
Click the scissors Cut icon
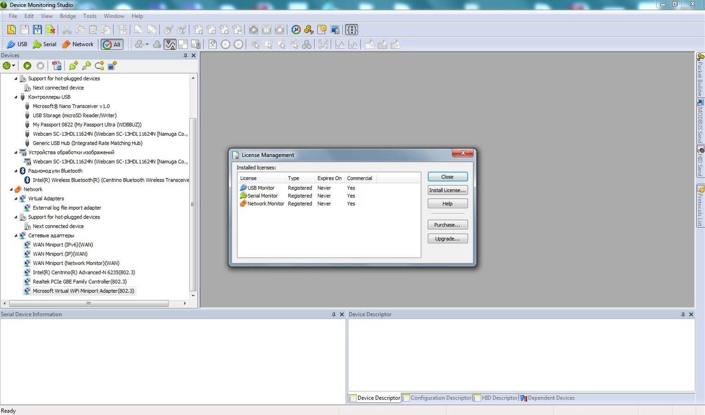click(x=67, y=30)
